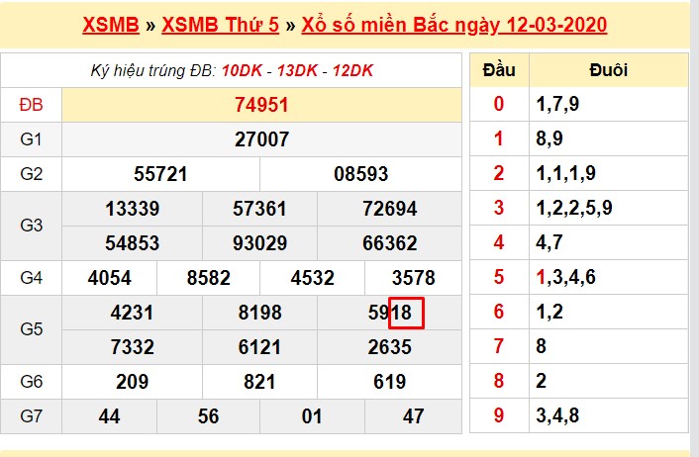This screenshot has width=699, height=457.
Task: Click the Ký hiệu trúng ĐB code row
Action: pyautogui.click(x=231, y=70)
